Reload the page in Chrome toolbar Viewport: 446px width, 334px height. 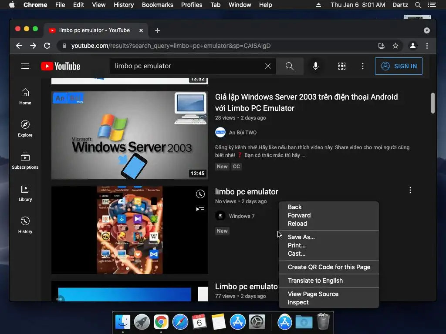pyautogui.click(x=47, y=46)
